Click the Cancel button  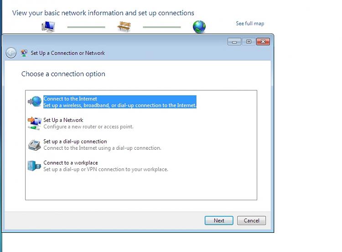click(x=251, y=220)
